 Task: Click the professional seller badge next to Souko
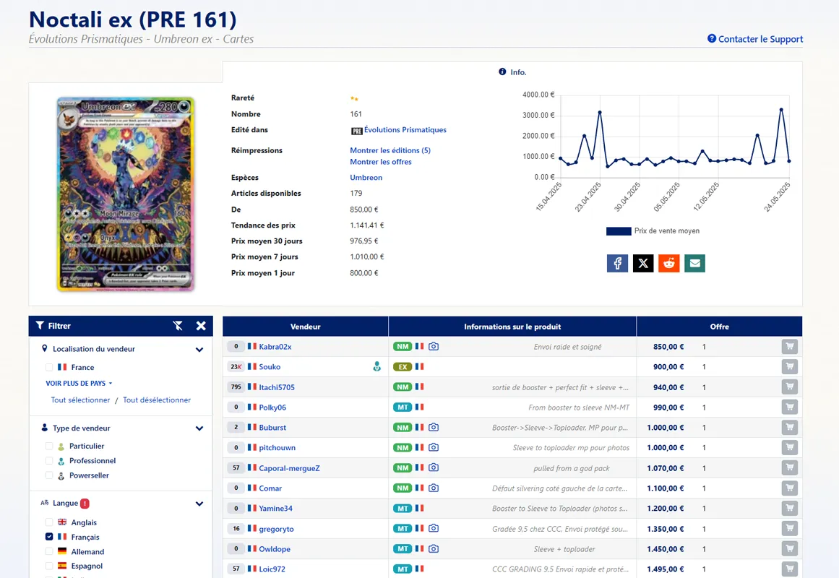[377, 366]
